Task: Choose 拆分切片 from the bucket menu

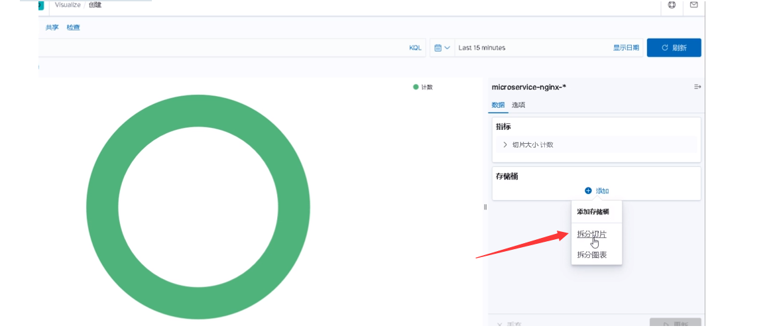Action: (591, 235)
